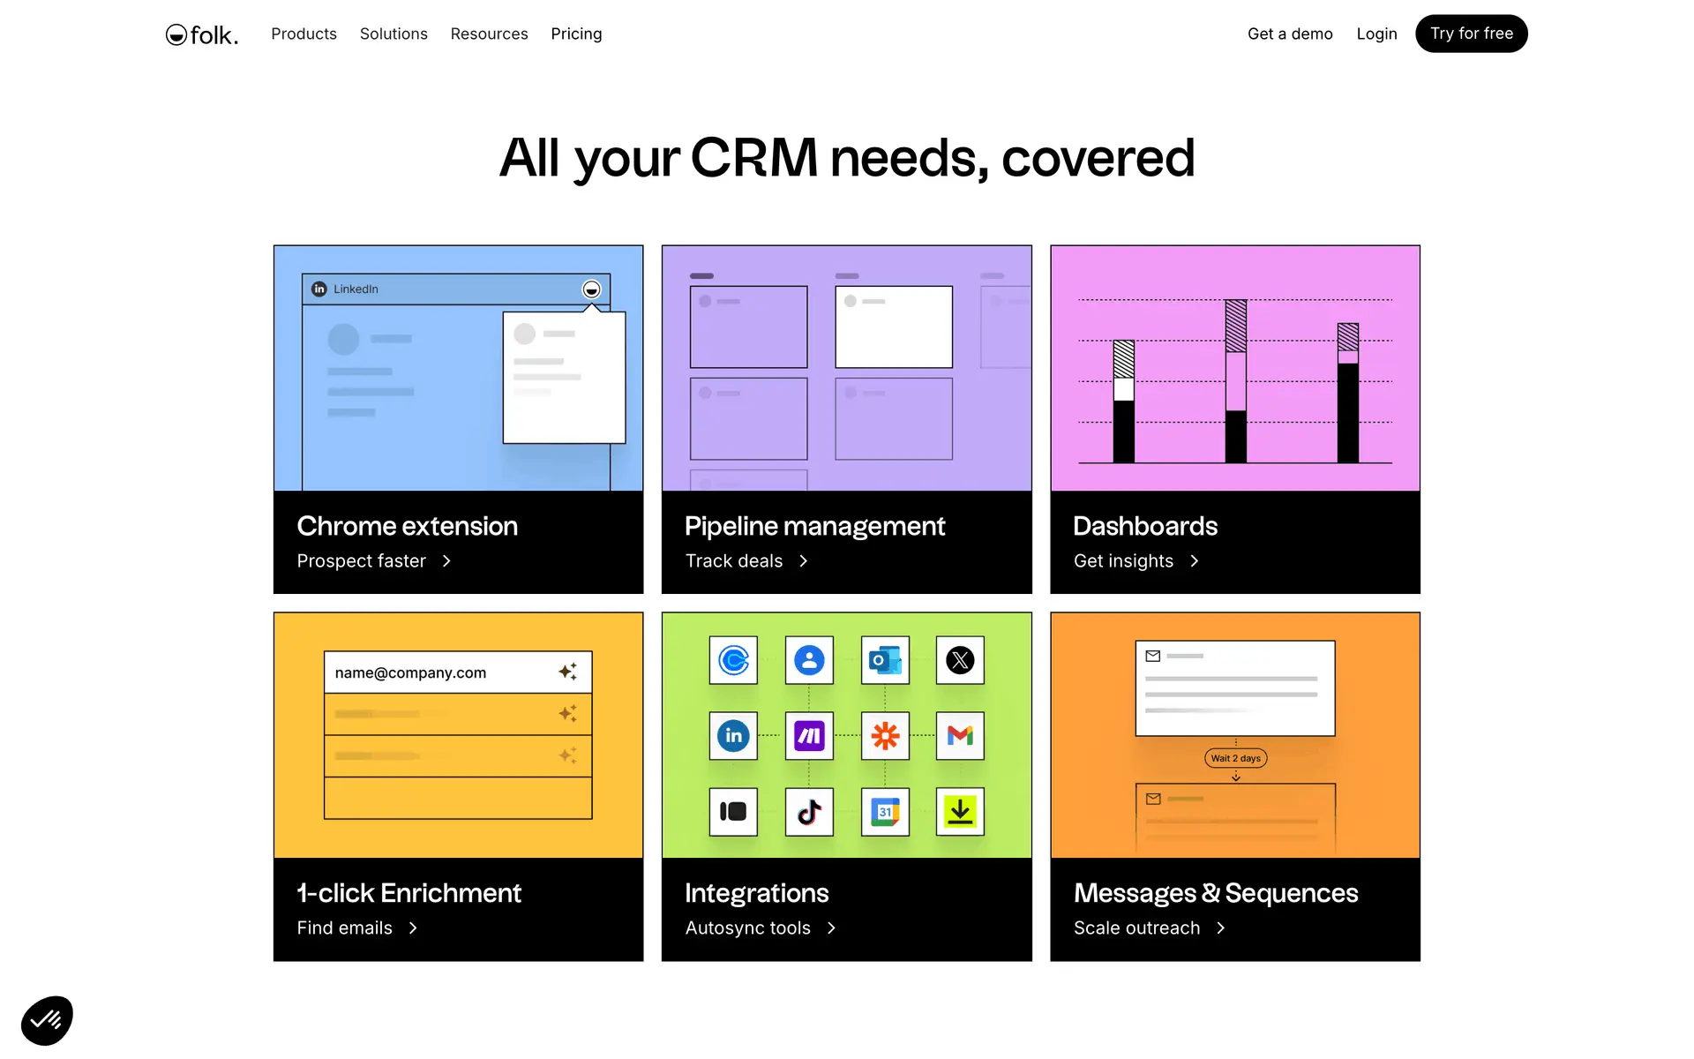
Task: Expand the Resources navigation menu
Action: (489, 34)
